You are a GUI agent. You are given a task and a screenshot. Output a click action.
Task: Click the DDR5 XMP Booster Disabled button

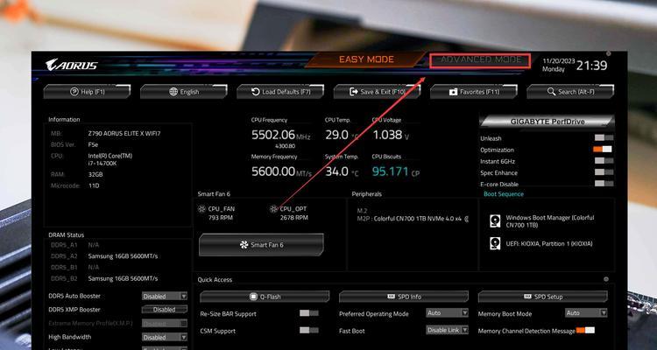point(165,310)
